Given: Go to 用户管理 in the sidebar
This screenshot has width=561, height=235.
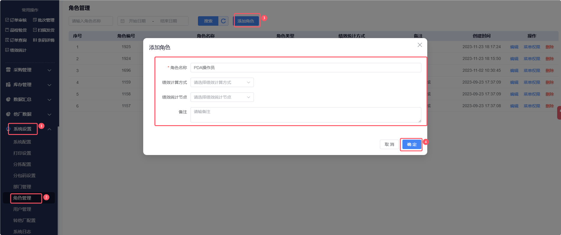Looking at the screenshot, I should (x=22, y=209).
